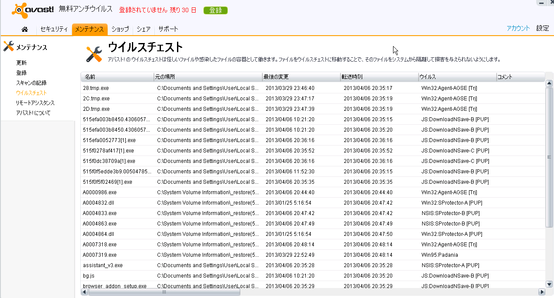Click horizontal scrollbar left arrow

point(85,292)
